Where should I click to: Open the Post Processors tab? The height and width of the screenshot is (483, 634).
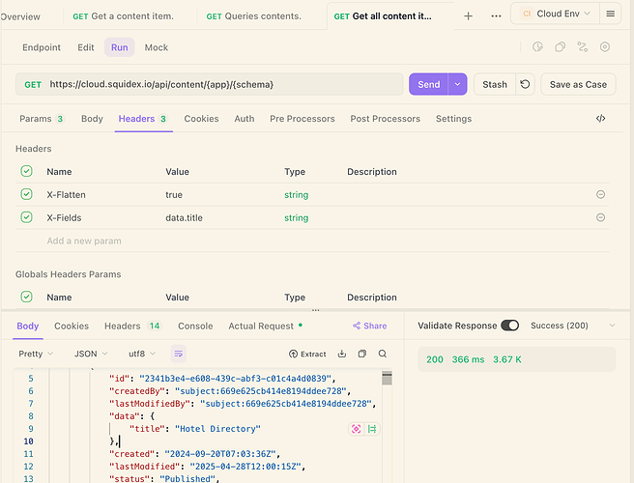(x=385, y=119)
